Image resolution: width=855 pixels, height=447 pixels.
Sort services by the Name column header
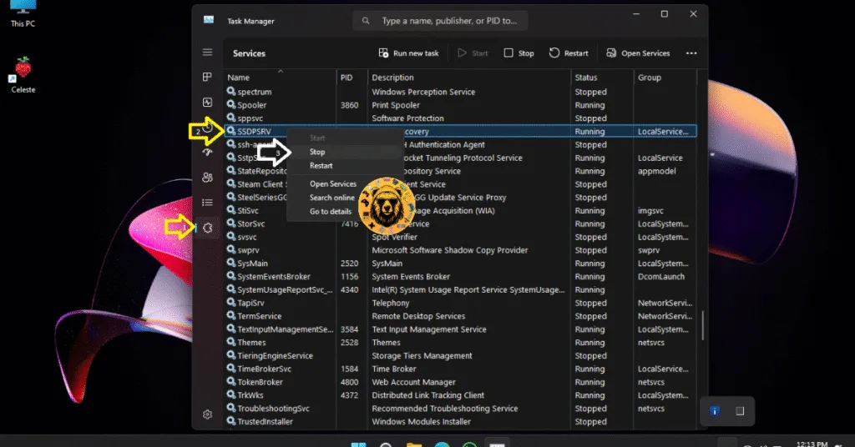pos(281,78)
